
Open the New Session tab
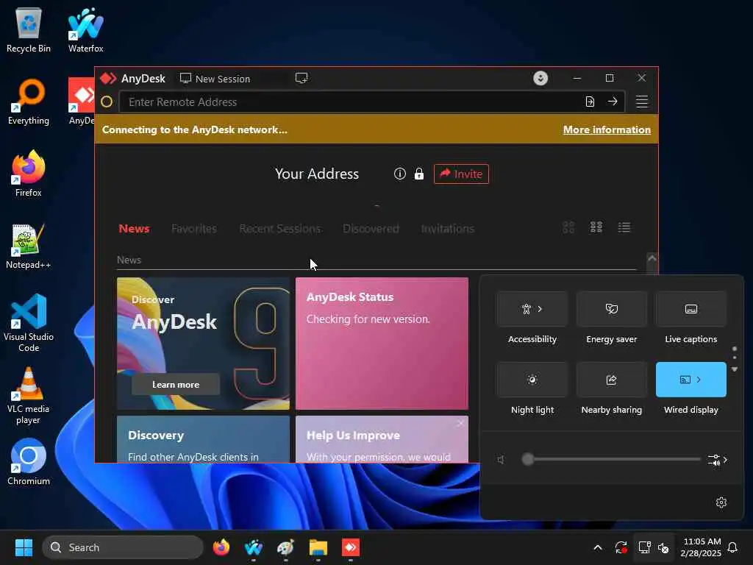point(215,78)
